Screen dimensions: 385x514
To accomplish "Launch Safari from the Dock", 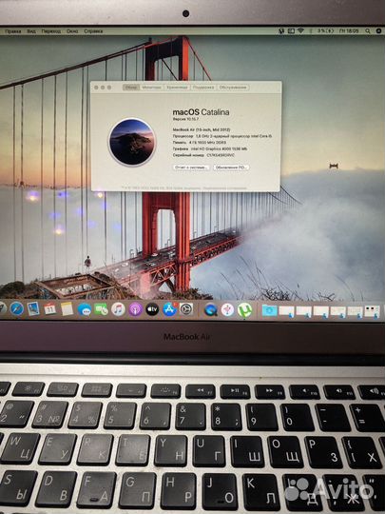I will (16, 308).
